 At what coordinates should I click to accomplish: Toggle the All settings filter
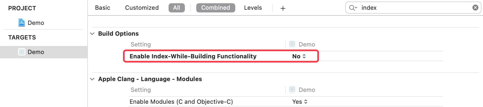coord(176,8)
